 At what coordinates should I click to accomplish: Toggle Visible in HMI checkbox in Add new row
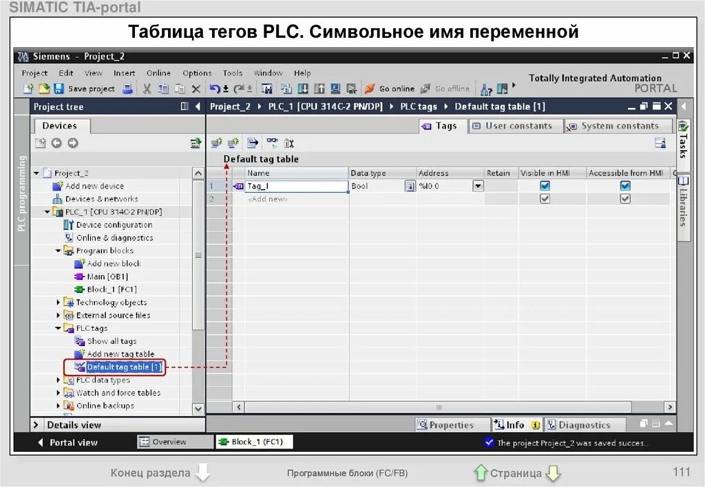coord(545,199)
